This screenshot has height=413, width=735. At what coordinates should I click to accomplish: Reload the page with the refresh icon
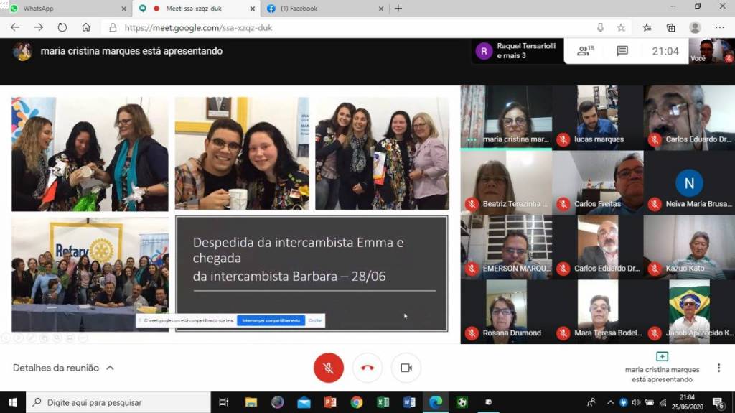tap(62, 27)
